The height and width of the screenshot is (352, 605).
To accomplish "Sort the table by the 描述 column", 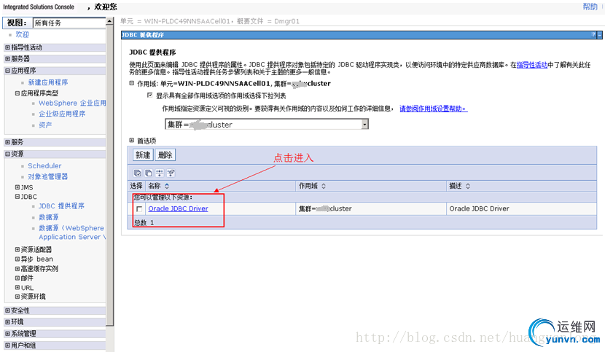I will [x=468, y=186].
